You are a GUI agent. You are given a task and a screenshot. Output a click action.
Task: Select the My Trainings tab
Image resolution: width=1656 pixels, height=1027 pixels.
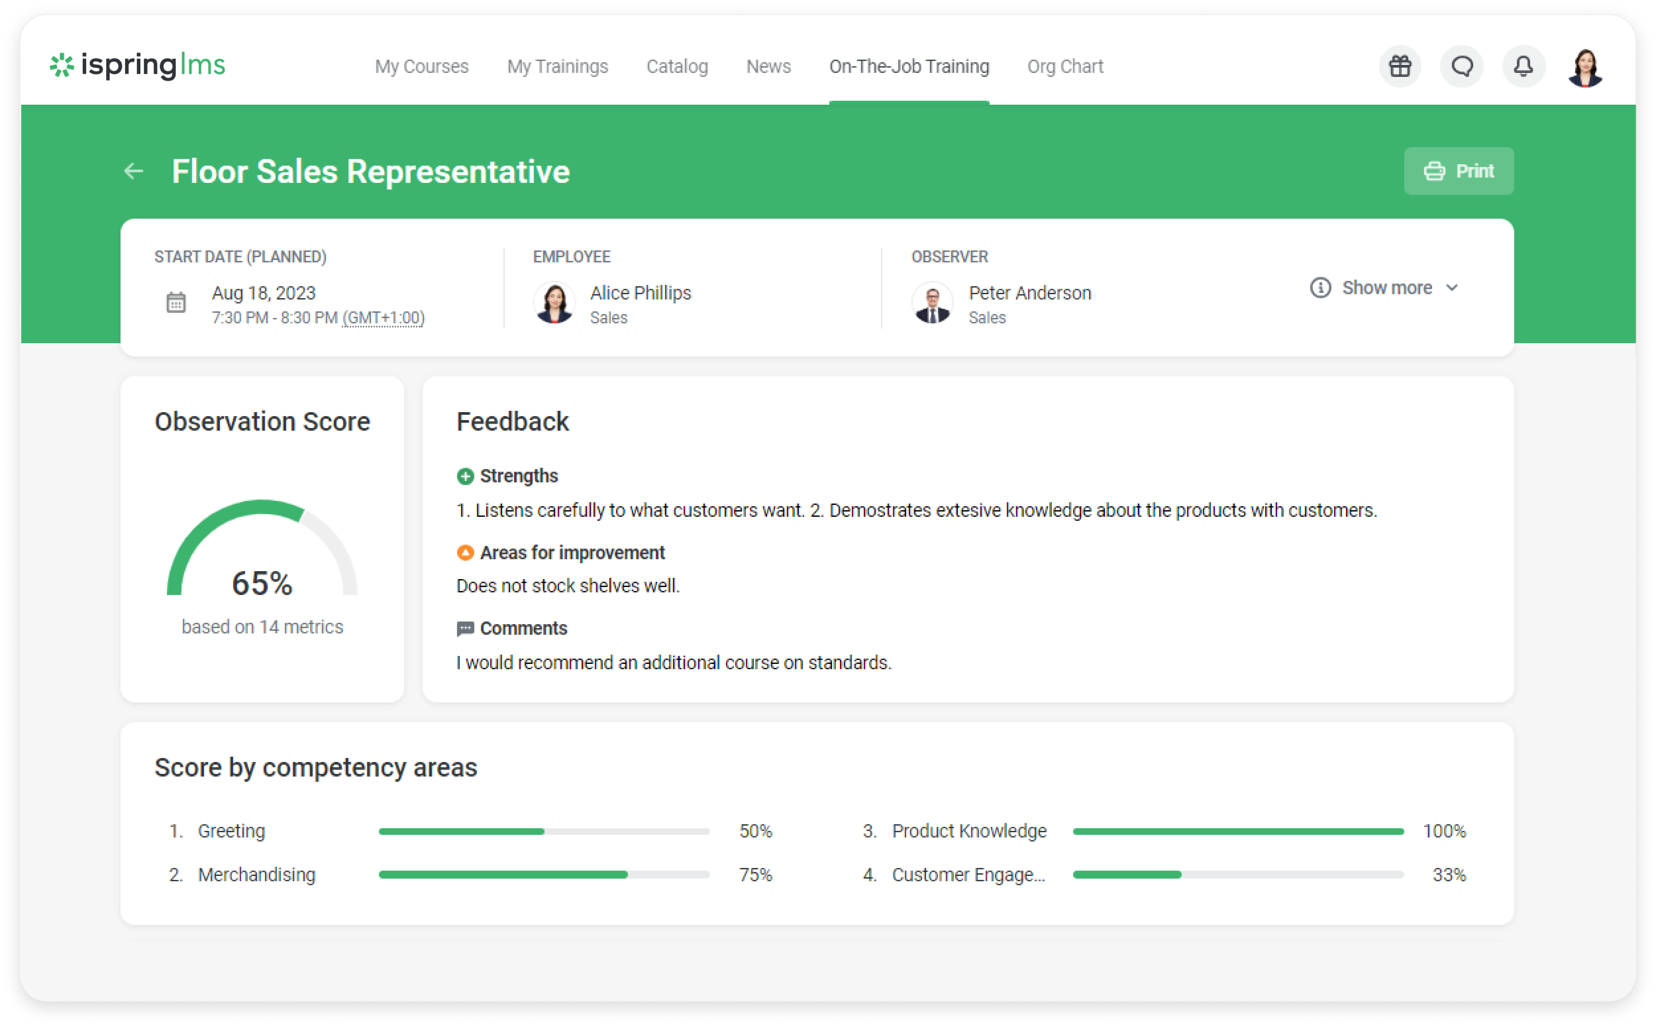pos(557,67)
